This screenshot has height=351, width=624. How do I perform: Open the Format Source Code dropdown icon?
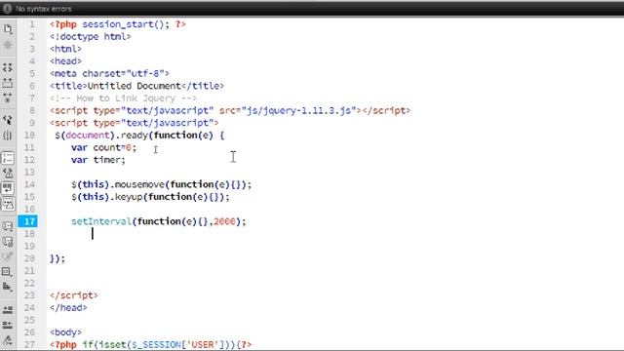click(x=8, y=340)
